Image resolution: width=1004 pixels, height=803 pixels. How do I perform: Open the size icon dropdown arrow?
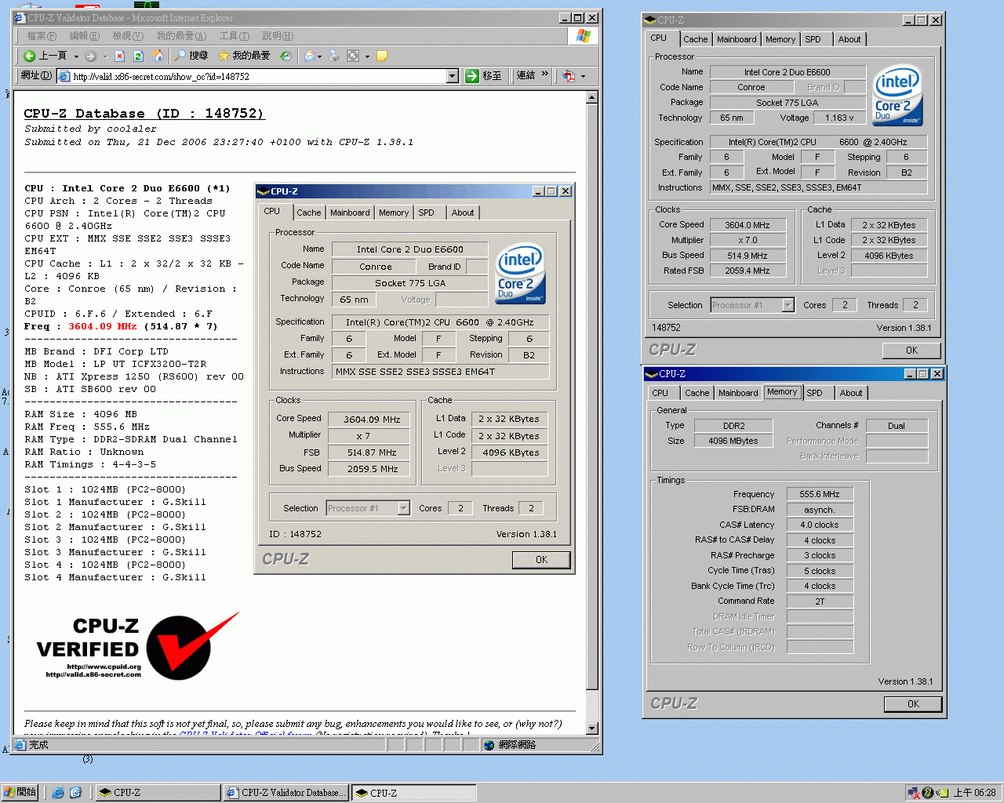pos(366,56)
